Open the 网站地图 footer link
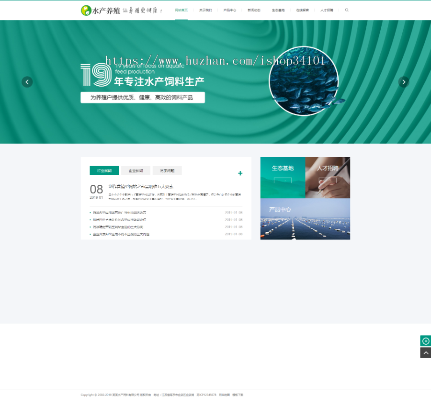The height and width of the screenshot is (407, 431). (x=224, y=395)
